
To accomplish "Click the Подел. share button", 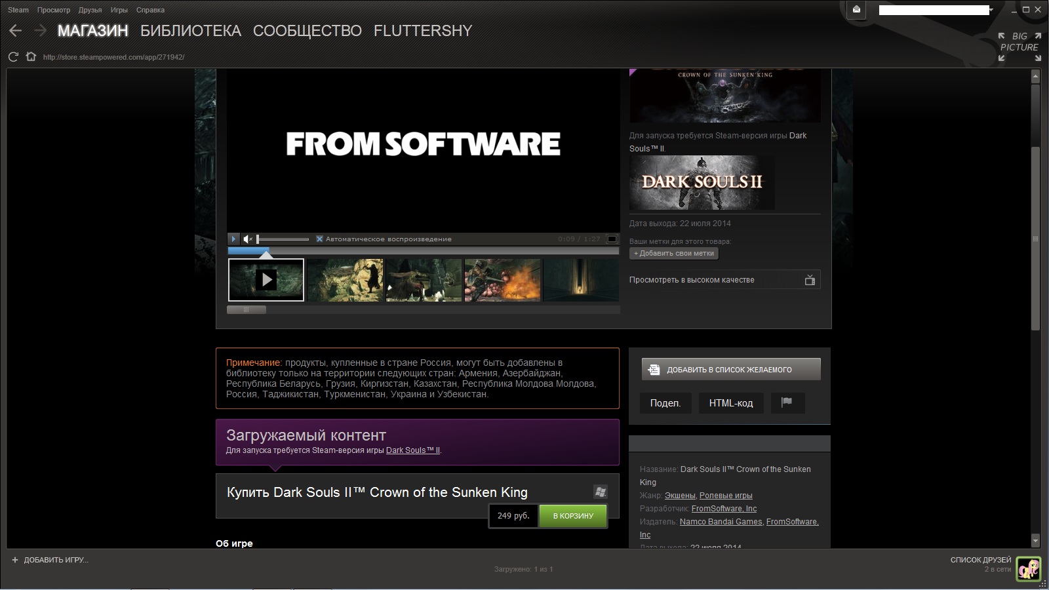I will pos(665,403).
